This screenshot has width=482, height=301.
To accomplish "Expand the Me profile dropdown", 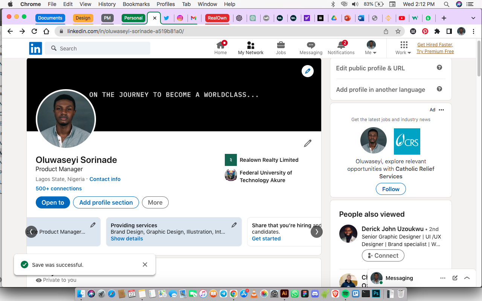I will pyautogui.click(x=371, y=48).
